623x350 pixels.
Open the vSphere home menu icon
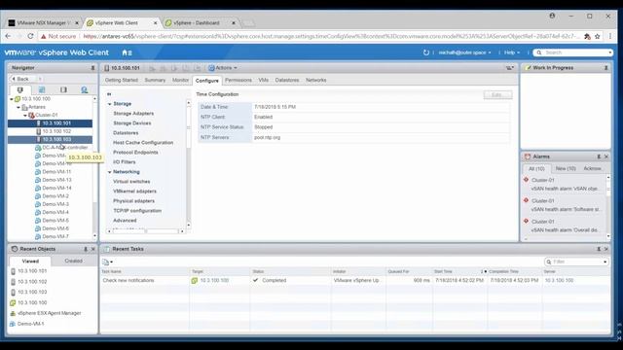click(127, 52)
